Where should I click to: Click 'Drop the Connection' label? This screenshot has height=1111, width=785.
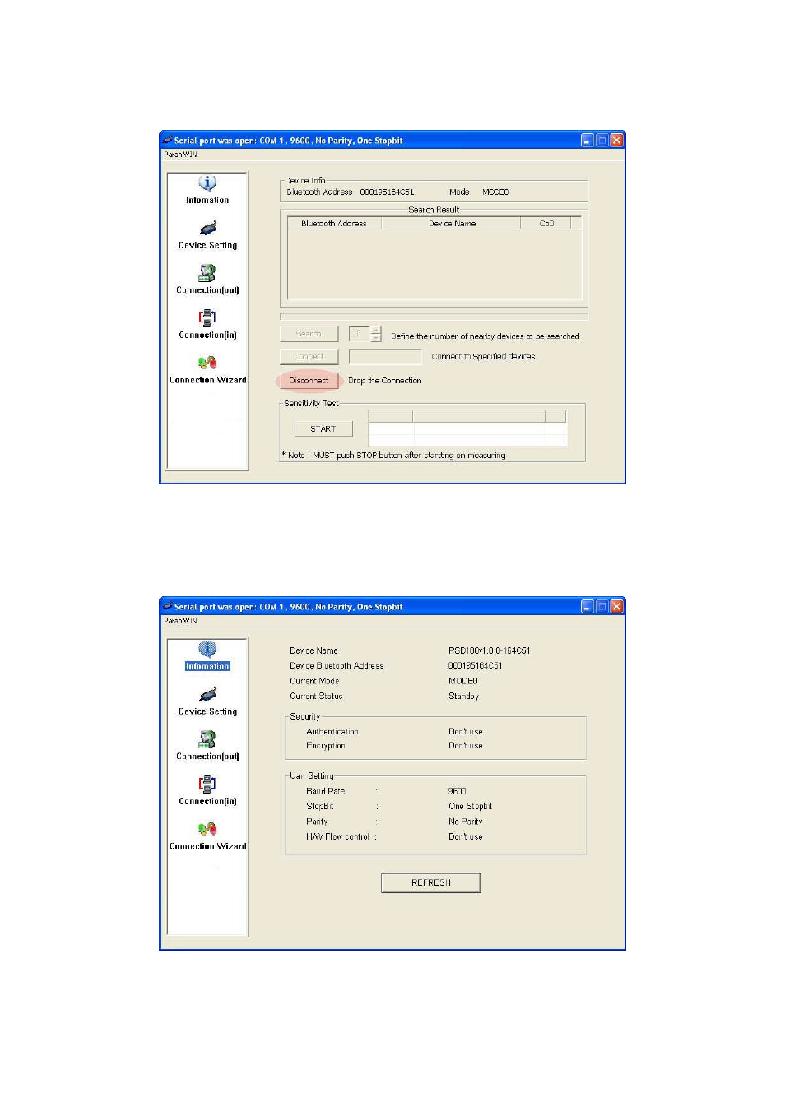(x=385, y=381)
